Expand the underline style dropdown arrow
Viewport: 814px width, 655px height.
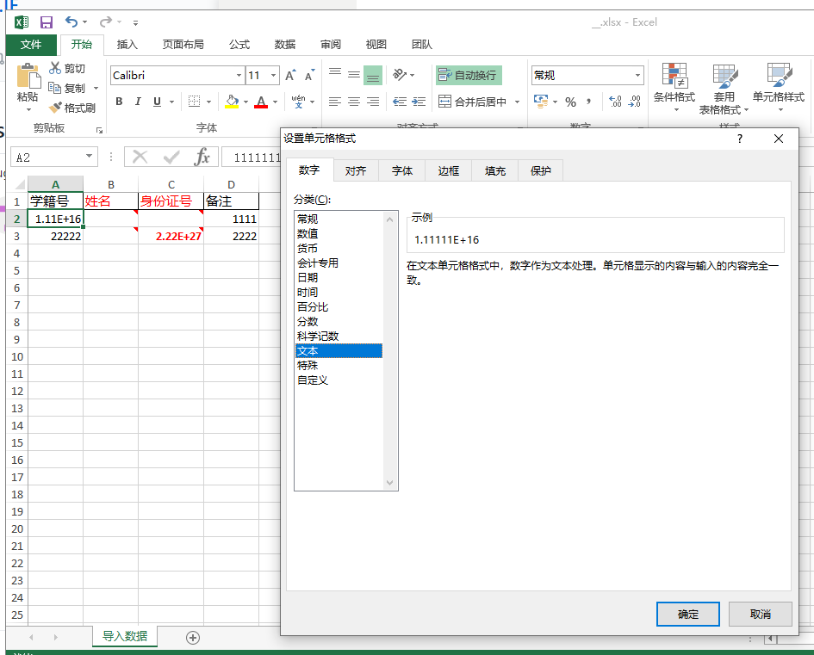(171, 102)
